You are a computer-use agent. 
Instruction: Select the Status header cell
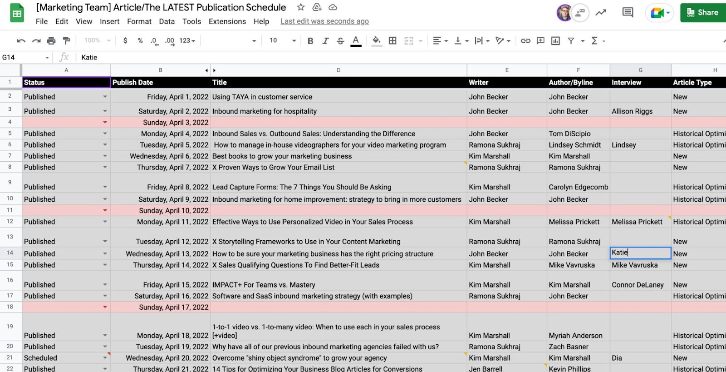click(x=66, y=82)
